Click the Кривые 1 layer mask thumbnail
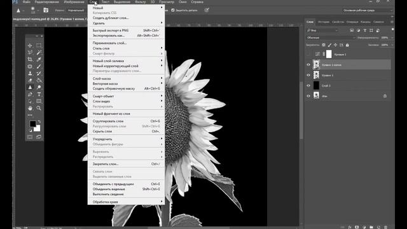407x229 pixels. 329,54
